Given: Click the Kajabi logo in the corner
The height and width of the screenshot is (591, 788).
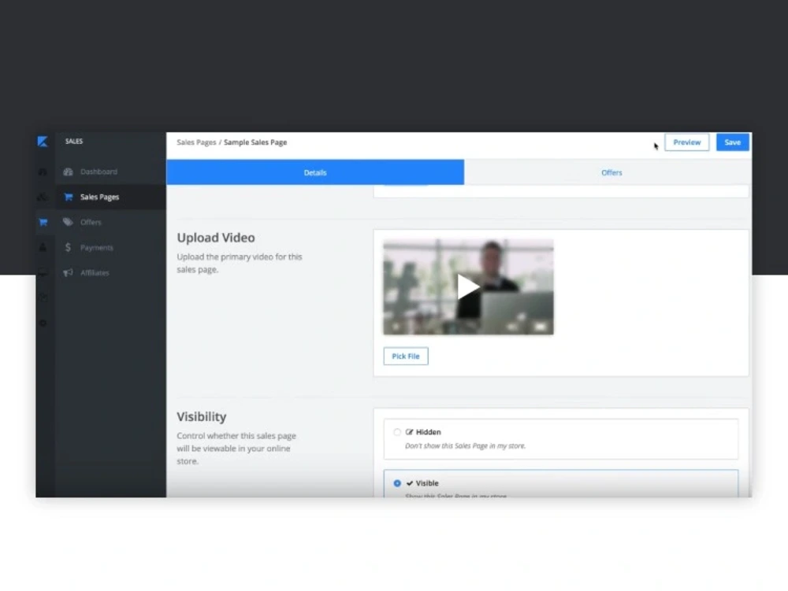Looking at the screenshot, I should (43, 142).
